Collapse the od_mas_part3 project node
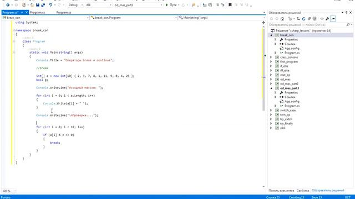The height and width of the screenshot is (199, 355). [x=271, y=88]
